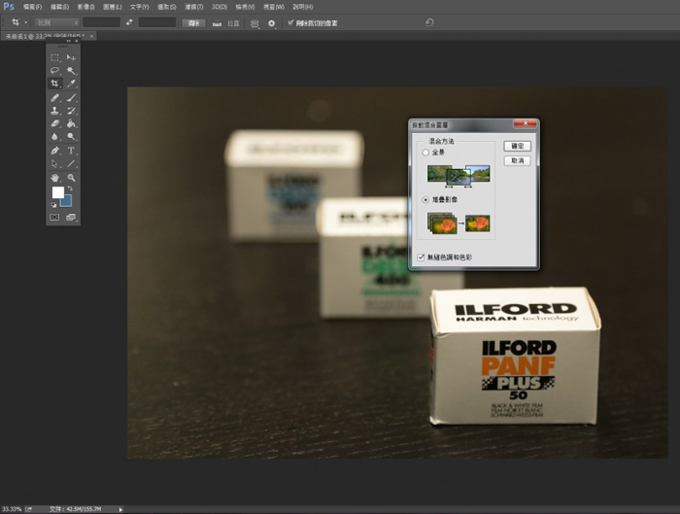Click 取消 in the blend dialog
This screenshot has height=514, width=680.
(x=518, y=160)
